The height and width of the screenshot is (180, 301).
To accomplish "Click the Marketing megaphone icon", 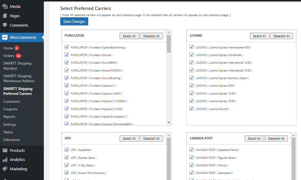I will (5, 169).
